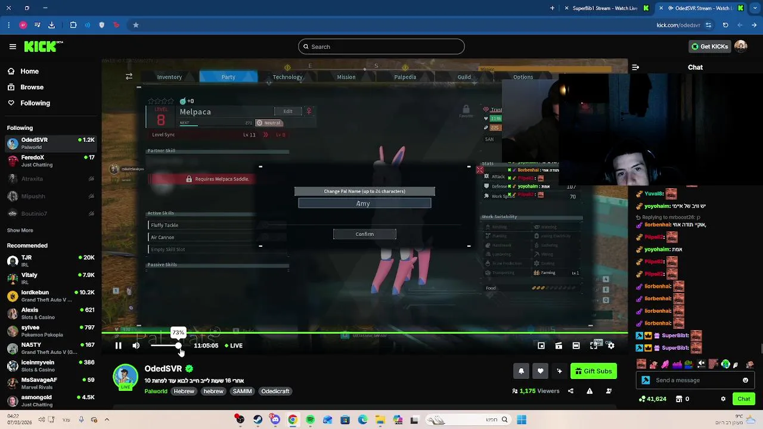Viewport: 763px width, 429px height.
Task: Expand Show More followed channels
Action: pyautogui.click(x=20, y=231)
